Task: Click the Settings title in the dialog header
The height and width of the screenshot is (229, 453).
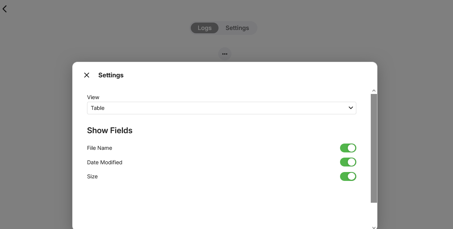Action: coord(111,75)
